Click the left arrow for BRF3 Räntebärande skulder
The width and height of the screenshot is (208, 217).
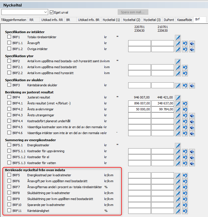pos(192,86)
